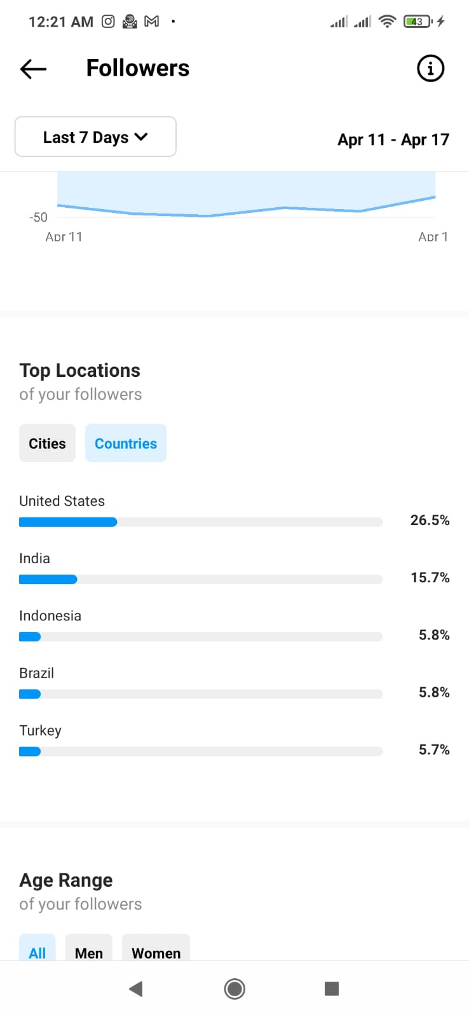Tap the Gmail notification icon in status bar
The width and height of the screenshot is (469, 1017).
click(152, 22)
